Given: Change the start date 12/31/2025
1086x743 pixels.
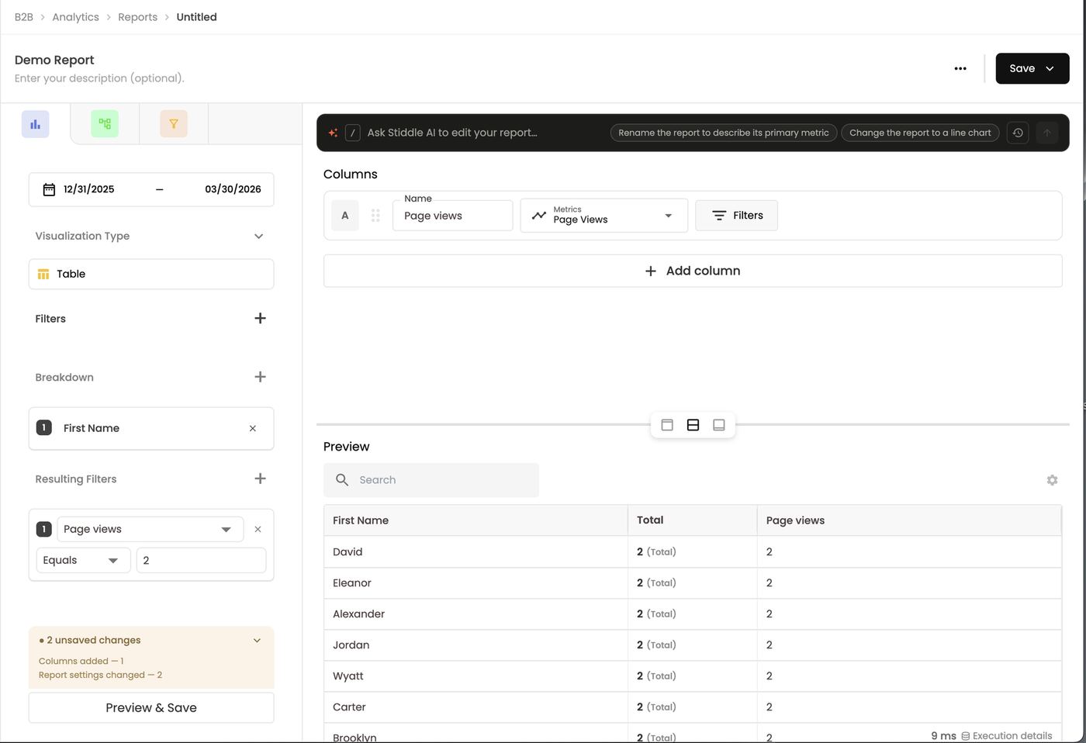Looking at the screenshot, I should (x=89, y=189).
